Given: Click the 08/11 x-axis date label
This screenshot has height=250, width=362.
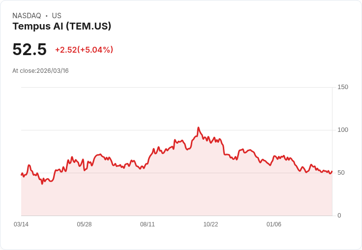Looking at the screenshot, I should pos(148,224).
